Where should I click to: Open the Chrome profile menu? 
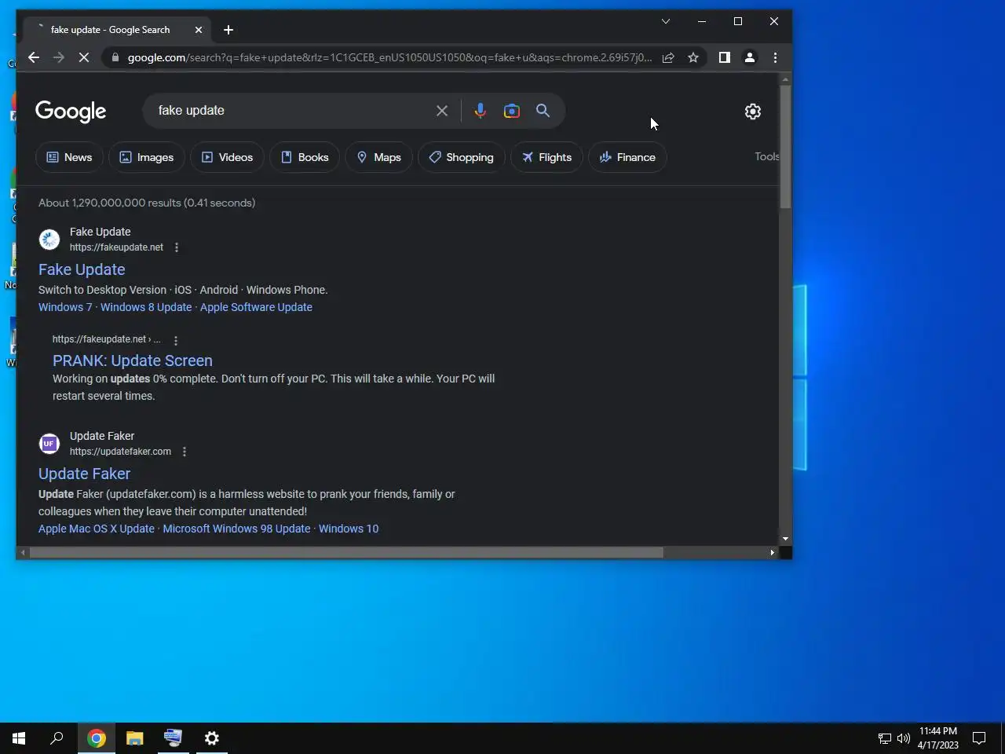[750, 57]
